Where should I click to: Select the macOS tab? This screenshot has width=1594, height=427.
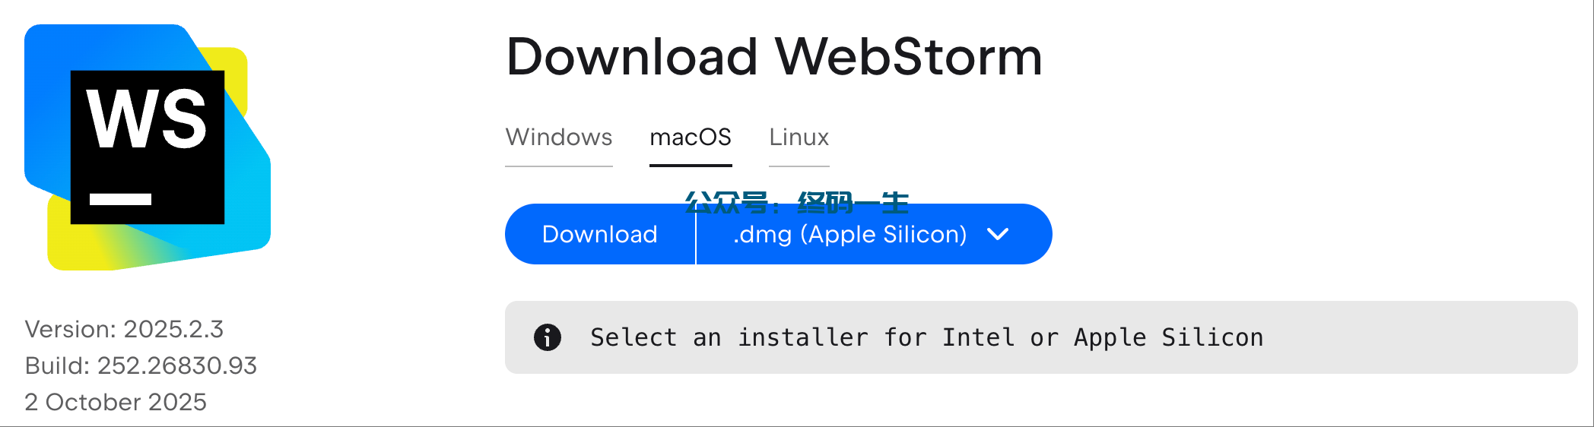691,138
